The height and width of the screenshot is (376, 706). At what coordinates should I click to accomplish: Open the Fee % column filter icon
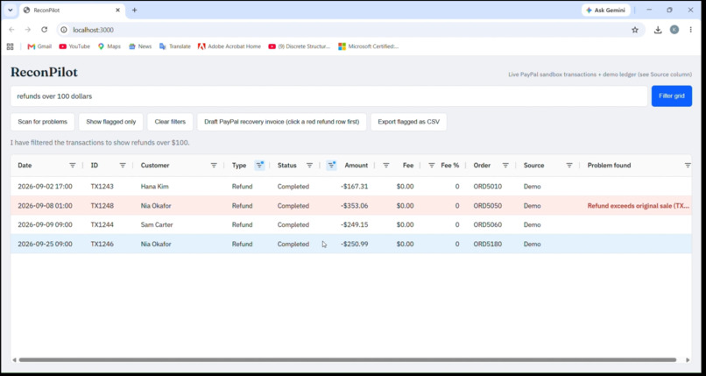pyautogui.click(x=431, y=166)
